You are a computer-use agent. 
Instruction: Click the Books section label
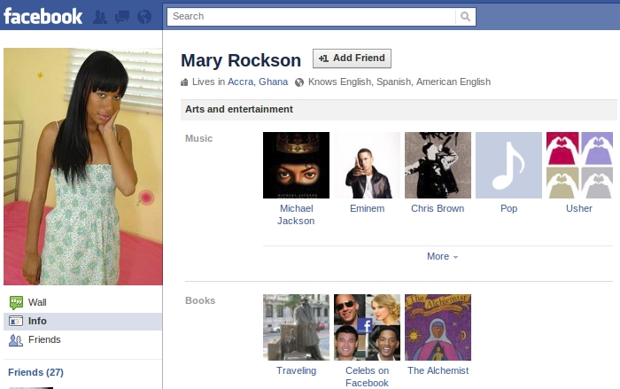200,300
